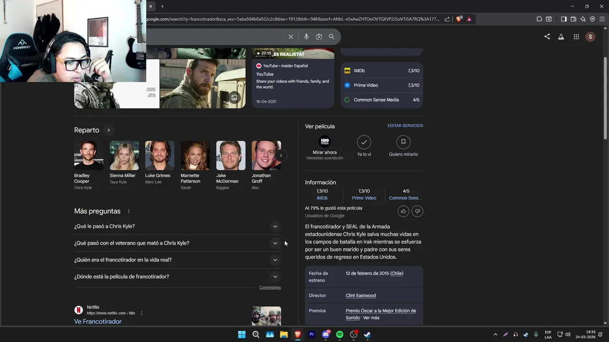Select Sienna Miller cast card
This screenshot has width=609, height=342.
(124, 163)
